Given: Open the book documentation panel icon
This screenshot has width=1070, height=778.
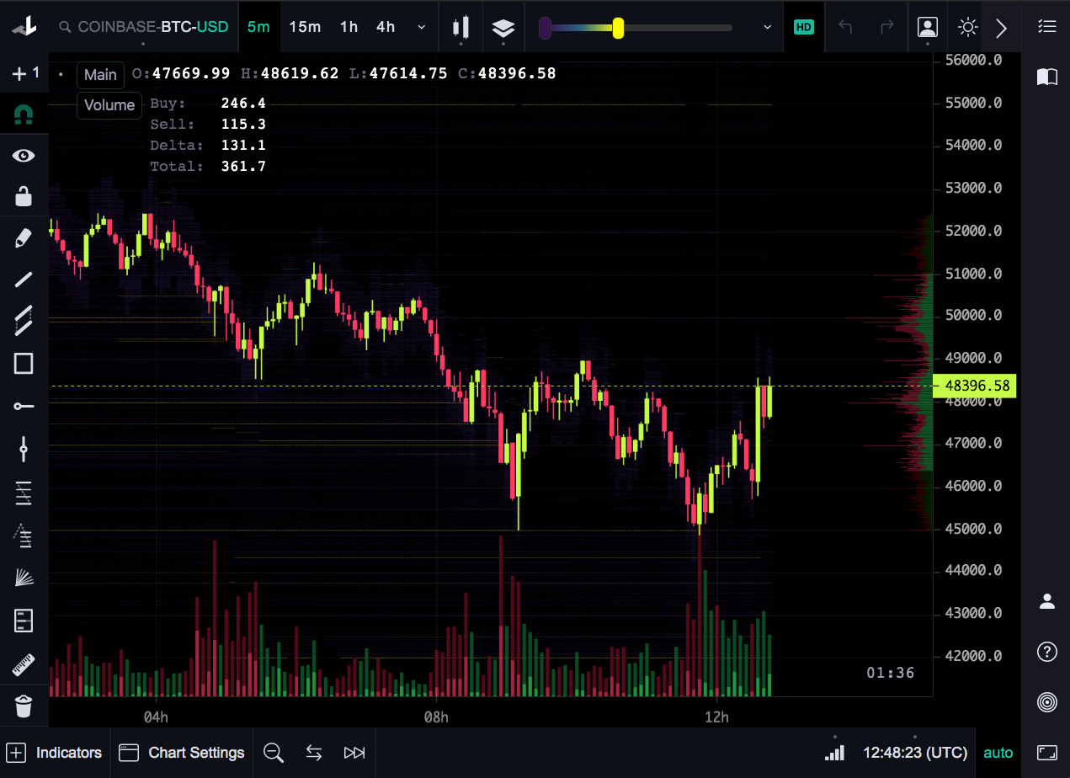Looking at the screenshot, I should (1046, 77).
